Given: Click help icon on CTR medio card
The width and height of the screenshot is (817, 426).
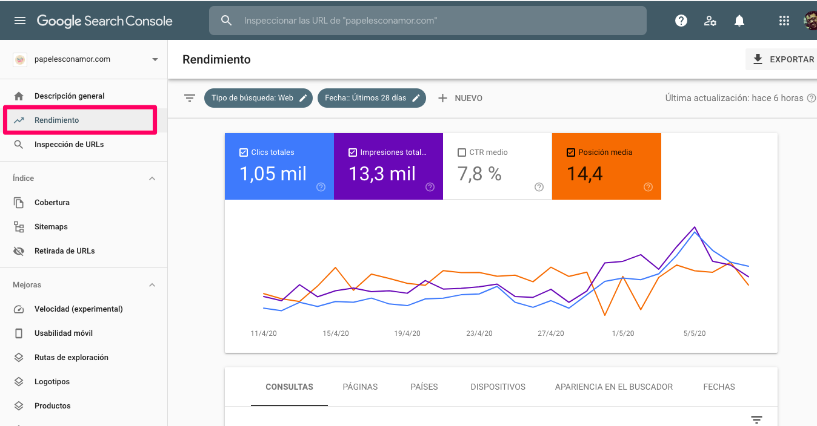Looking at the screenshot, I should coord(539,187).
